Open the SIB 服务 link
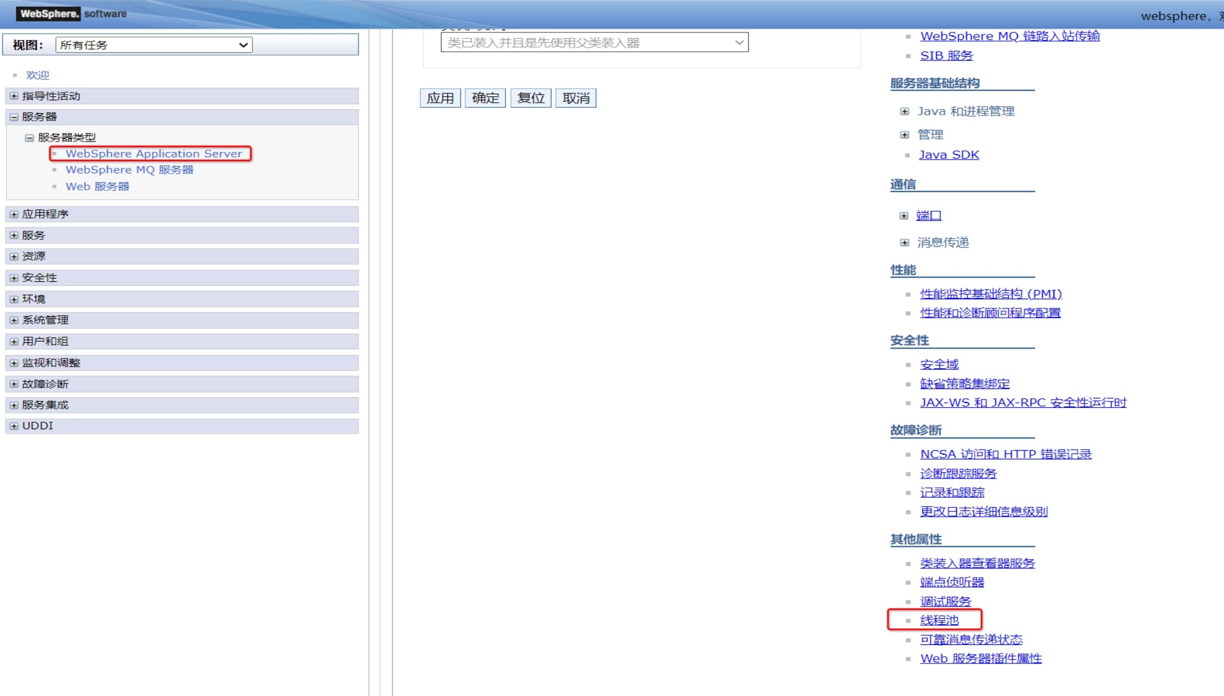1224x696 pixels. click(947, 56)
